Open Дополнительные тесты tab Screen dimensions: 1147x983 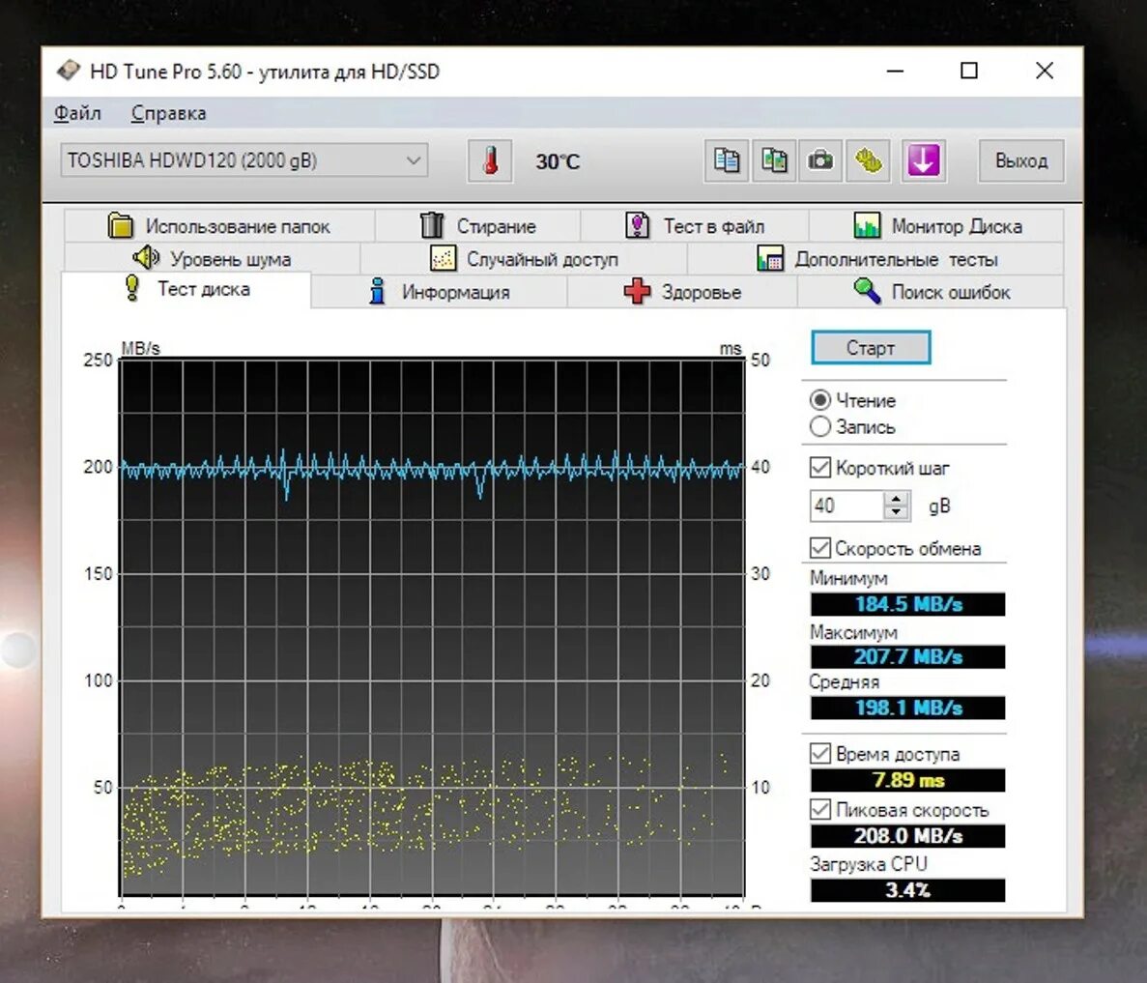tap(876, 258)
